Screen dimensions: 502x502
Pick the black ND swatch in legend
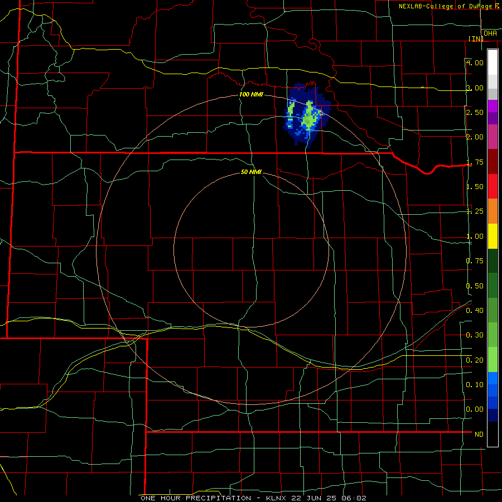[x=493, y=434]
